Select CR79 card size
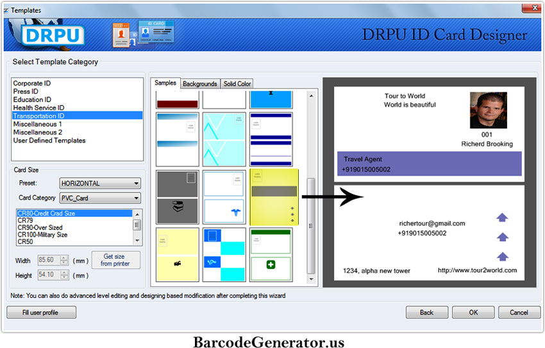The image size is (545, 348). (26, 220)
